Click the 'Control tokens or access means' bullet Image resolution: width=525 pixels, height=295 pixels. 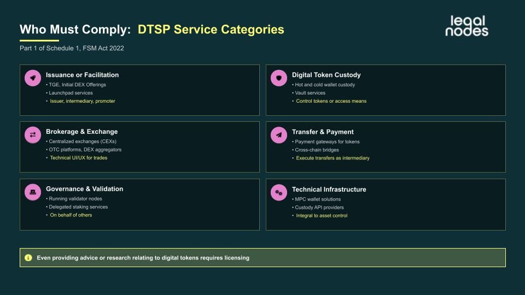click(329, 101)
